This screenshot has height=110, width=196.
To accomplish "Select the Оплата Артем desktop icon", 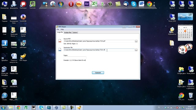I will click(23, 32).
